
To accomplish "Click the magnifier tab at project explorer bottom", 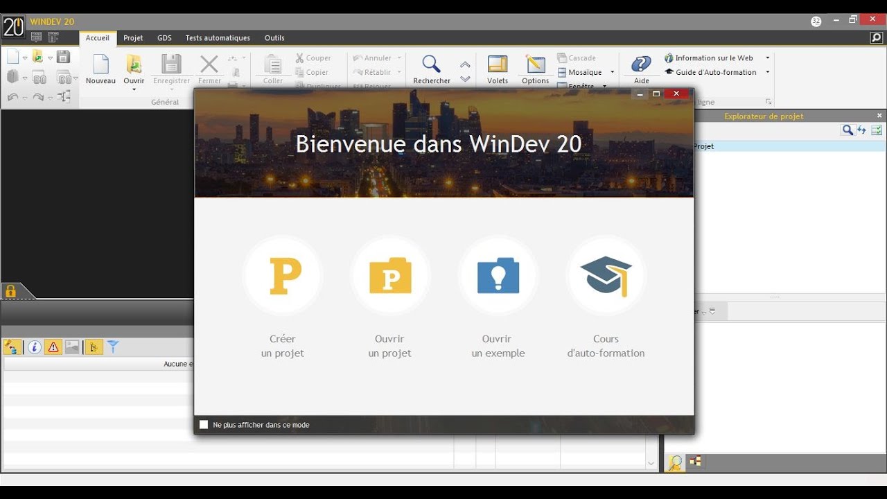I will (675, 462).
